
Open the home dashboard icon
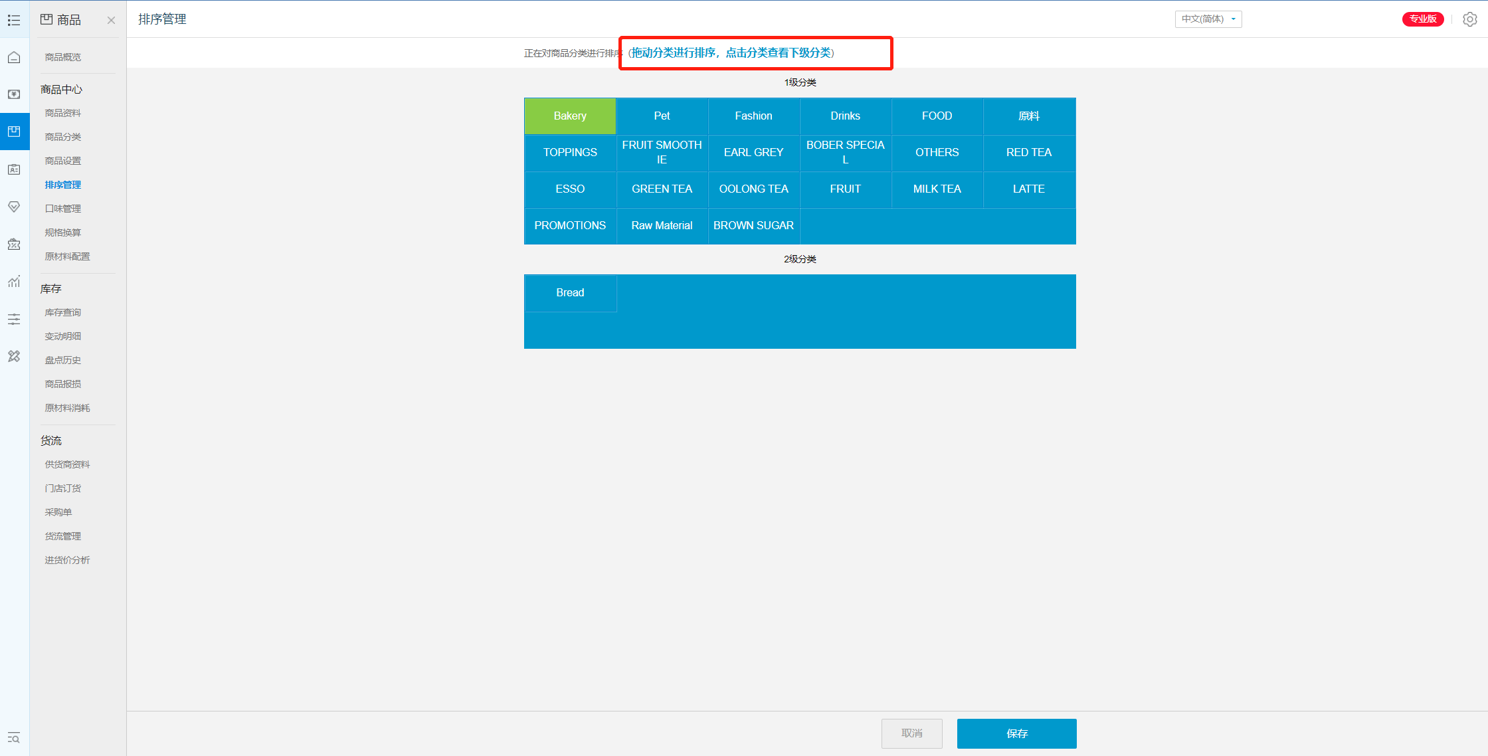[14, 58]
